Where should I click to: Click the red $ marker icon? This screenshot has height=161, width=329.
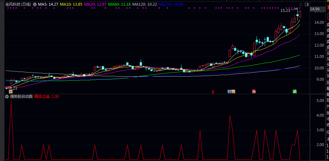(x=213, y=92)
